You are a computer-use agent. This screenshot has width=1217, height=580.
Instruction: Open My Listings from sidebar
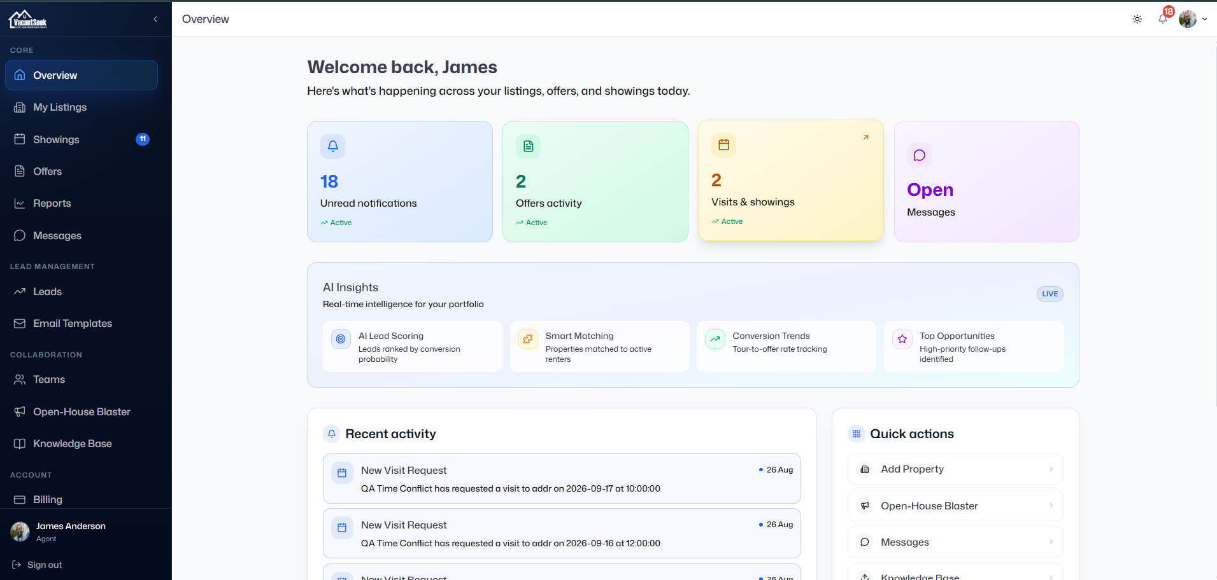coord(82,107)
